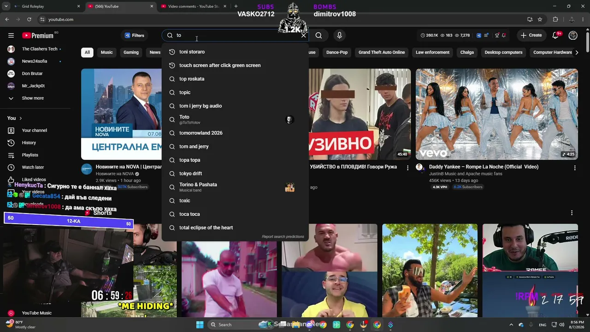Screen dimensions: 590x332
Task: Clear the search box with the X
Action: 303,36
